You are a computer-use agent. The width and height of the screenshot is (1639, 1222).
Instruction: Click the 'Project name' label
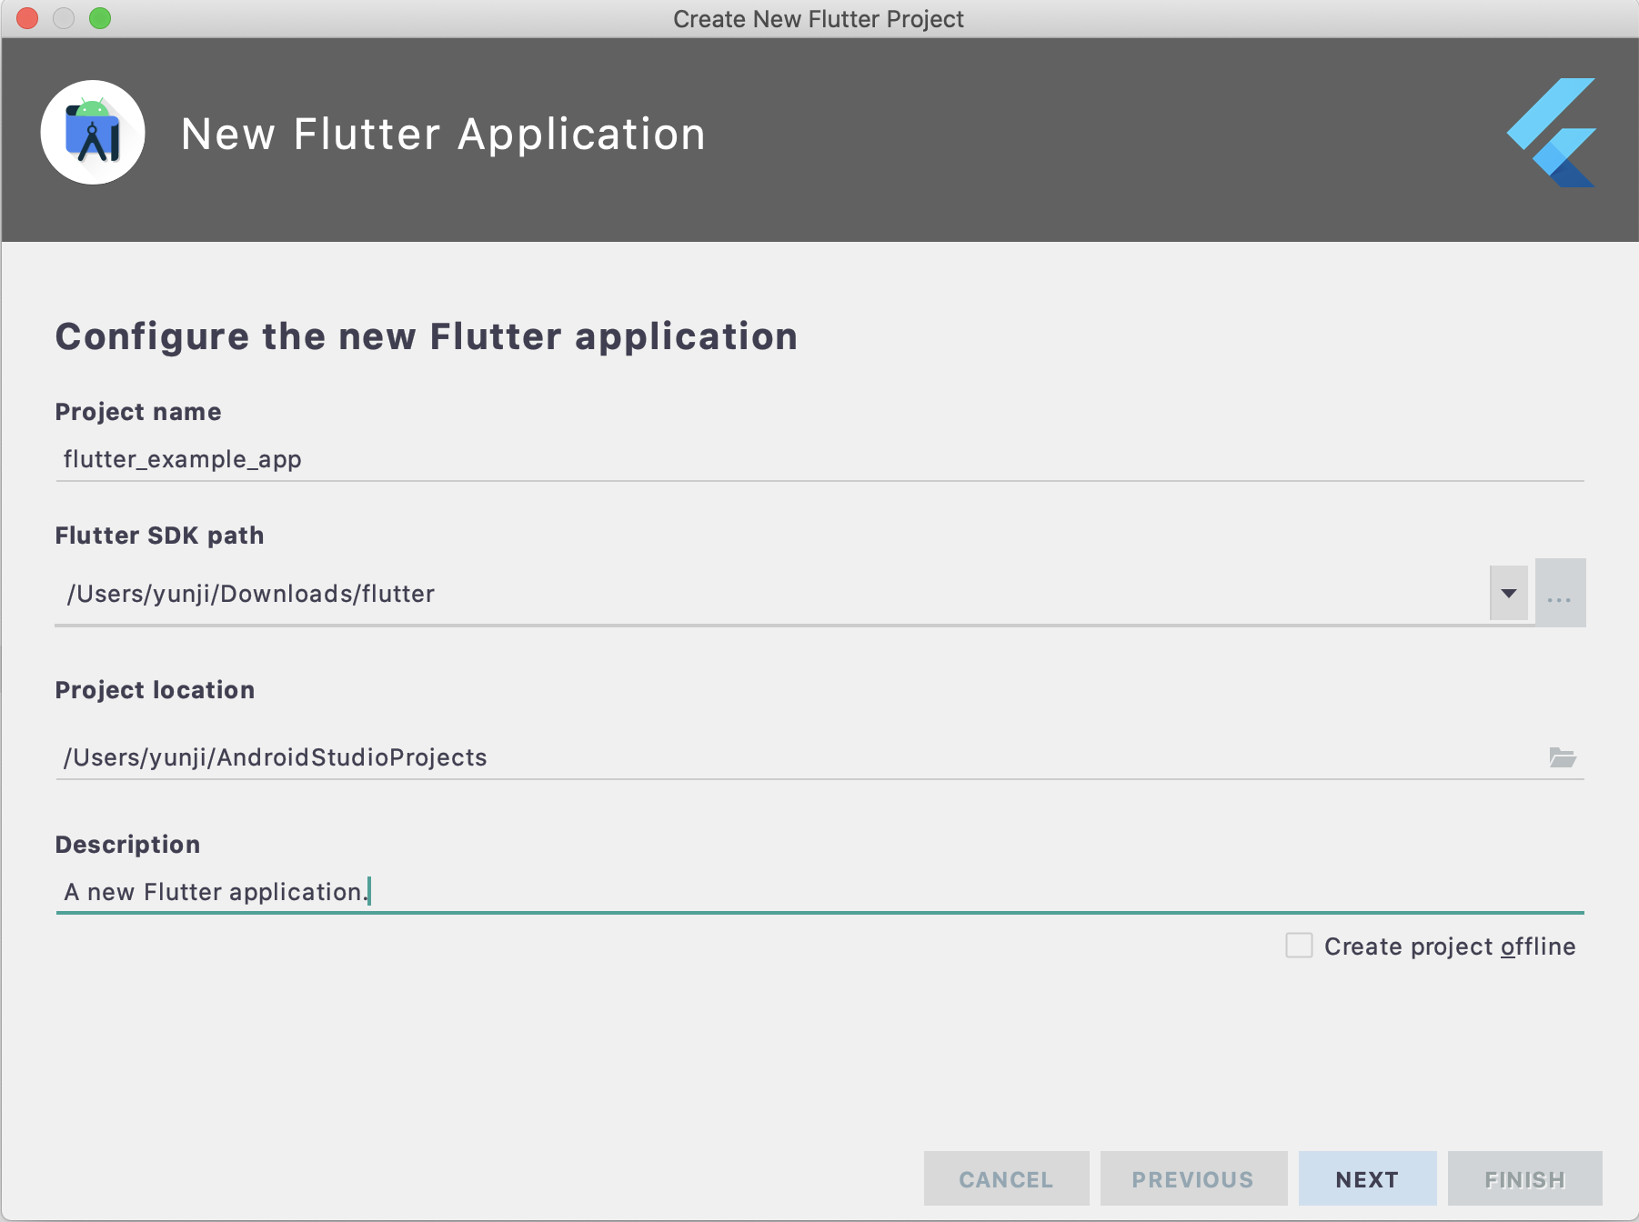138,412
